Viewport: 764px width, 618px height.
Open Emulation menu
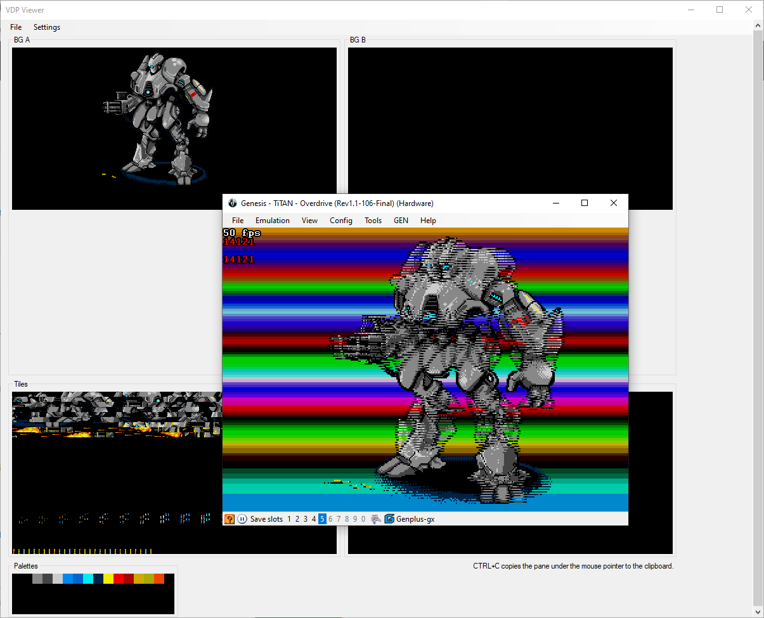(273, 221)
